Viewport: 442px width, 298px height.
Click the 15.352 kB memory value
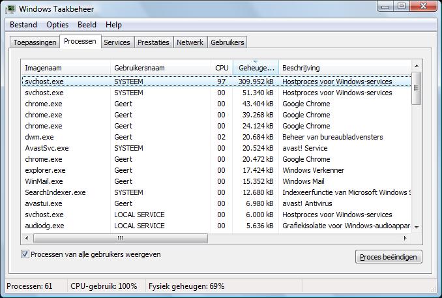tap(258, 181)
